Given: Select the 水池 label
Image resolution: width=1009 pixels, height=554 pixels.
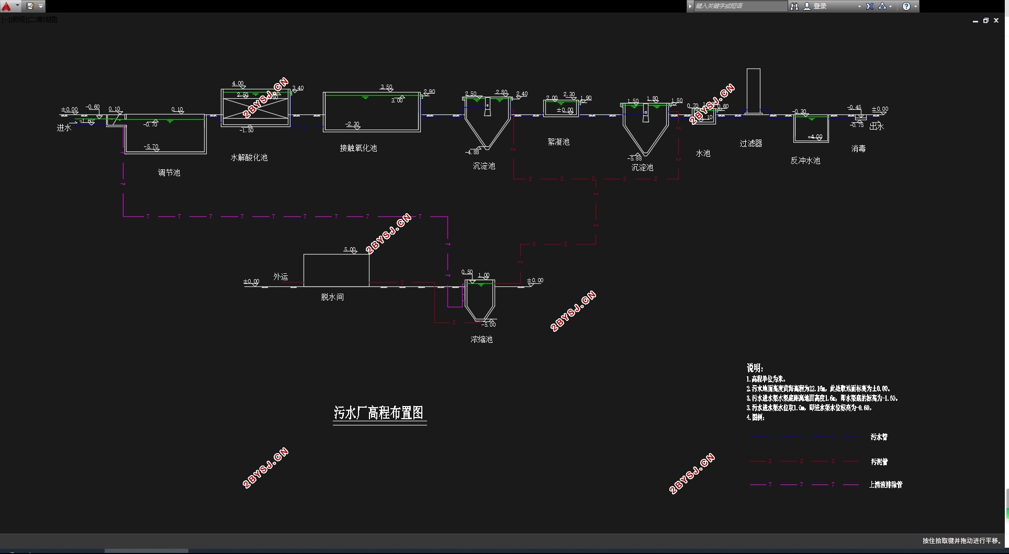Looking at the screenshot, I should tap(703, 153).
